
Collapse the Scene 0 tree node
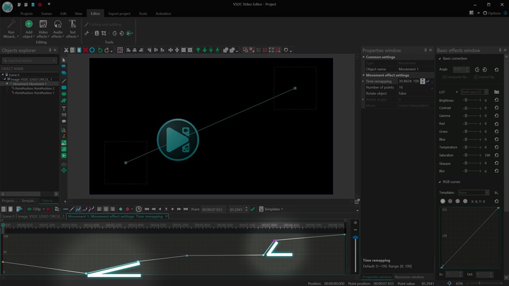(3, 75)
